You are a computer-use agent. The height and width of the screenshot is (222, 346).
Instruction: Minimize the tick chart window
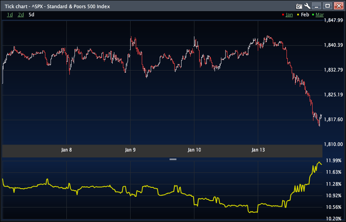(x=316, y=6)
